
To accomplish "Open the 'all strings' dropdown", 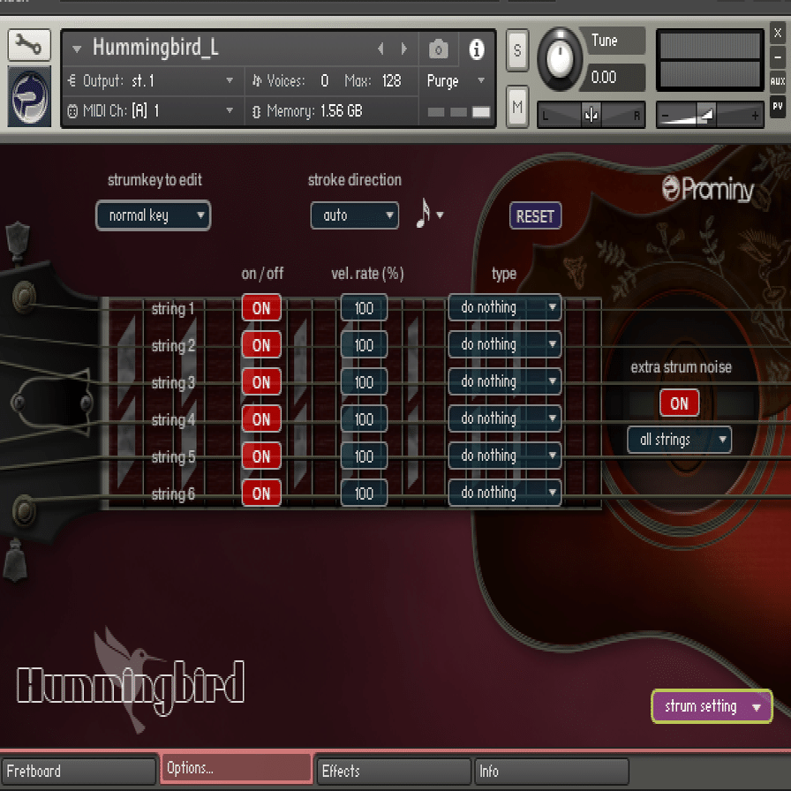I will click(x=679, y=440).
